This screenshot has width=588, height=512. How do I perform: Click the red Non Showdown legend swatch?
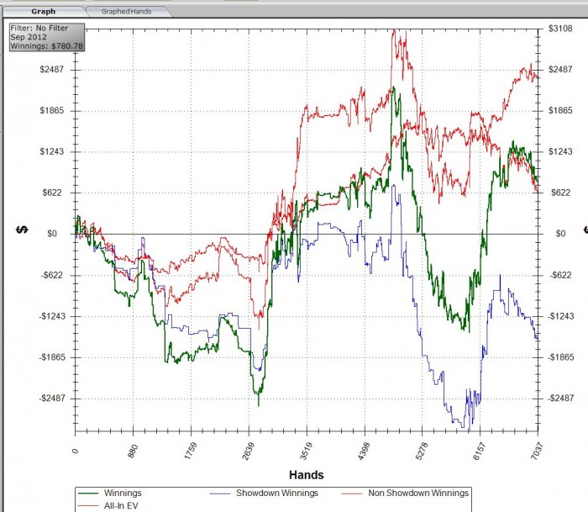[352, 494]
